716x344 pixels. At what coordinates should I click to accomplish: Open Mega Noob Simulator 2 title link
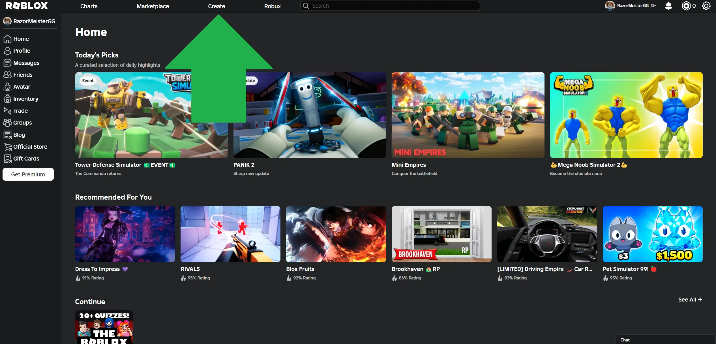click(589, 165)
